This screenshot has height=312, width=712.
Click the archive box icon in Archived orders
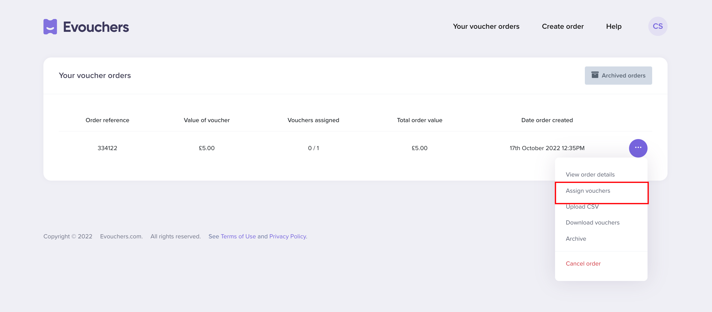click(x=595, y=75)
